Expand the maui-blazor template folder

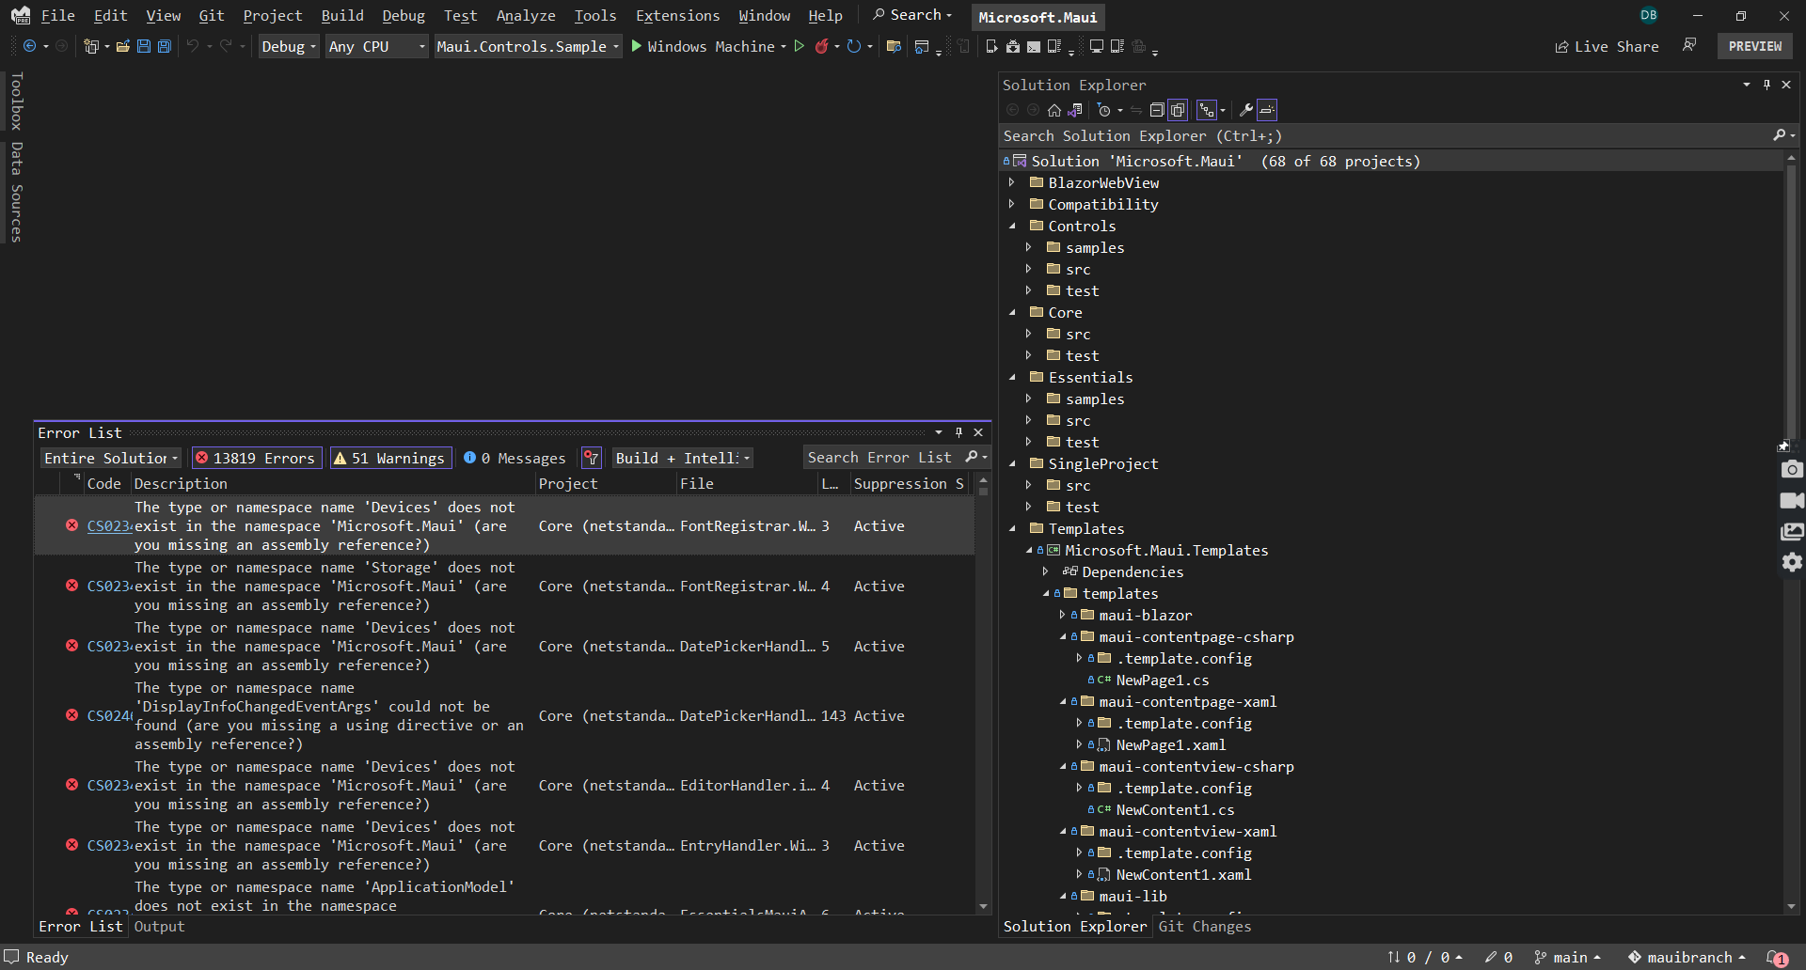pos(1063,615)
